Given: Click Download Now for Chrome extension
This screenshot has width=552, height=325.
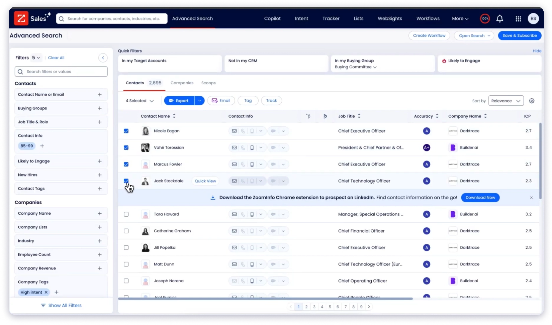Looking at the screenshot, I should pos(480,198).
